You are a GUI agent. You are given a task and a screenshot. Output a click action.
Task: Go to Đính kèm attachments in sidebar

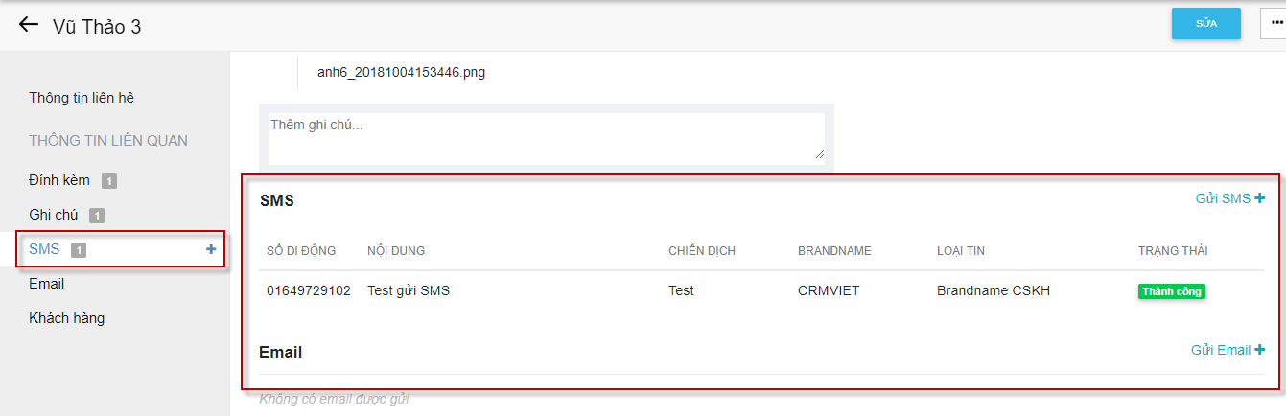pos(59,180)
